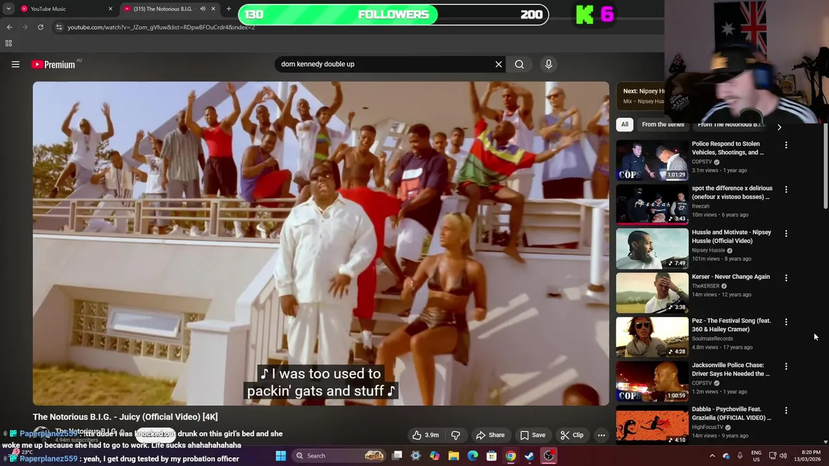Image resolution: width=829 pixels, height=466 pixels.
Task: Go back in browser history
Action: [x=9, y=27]
